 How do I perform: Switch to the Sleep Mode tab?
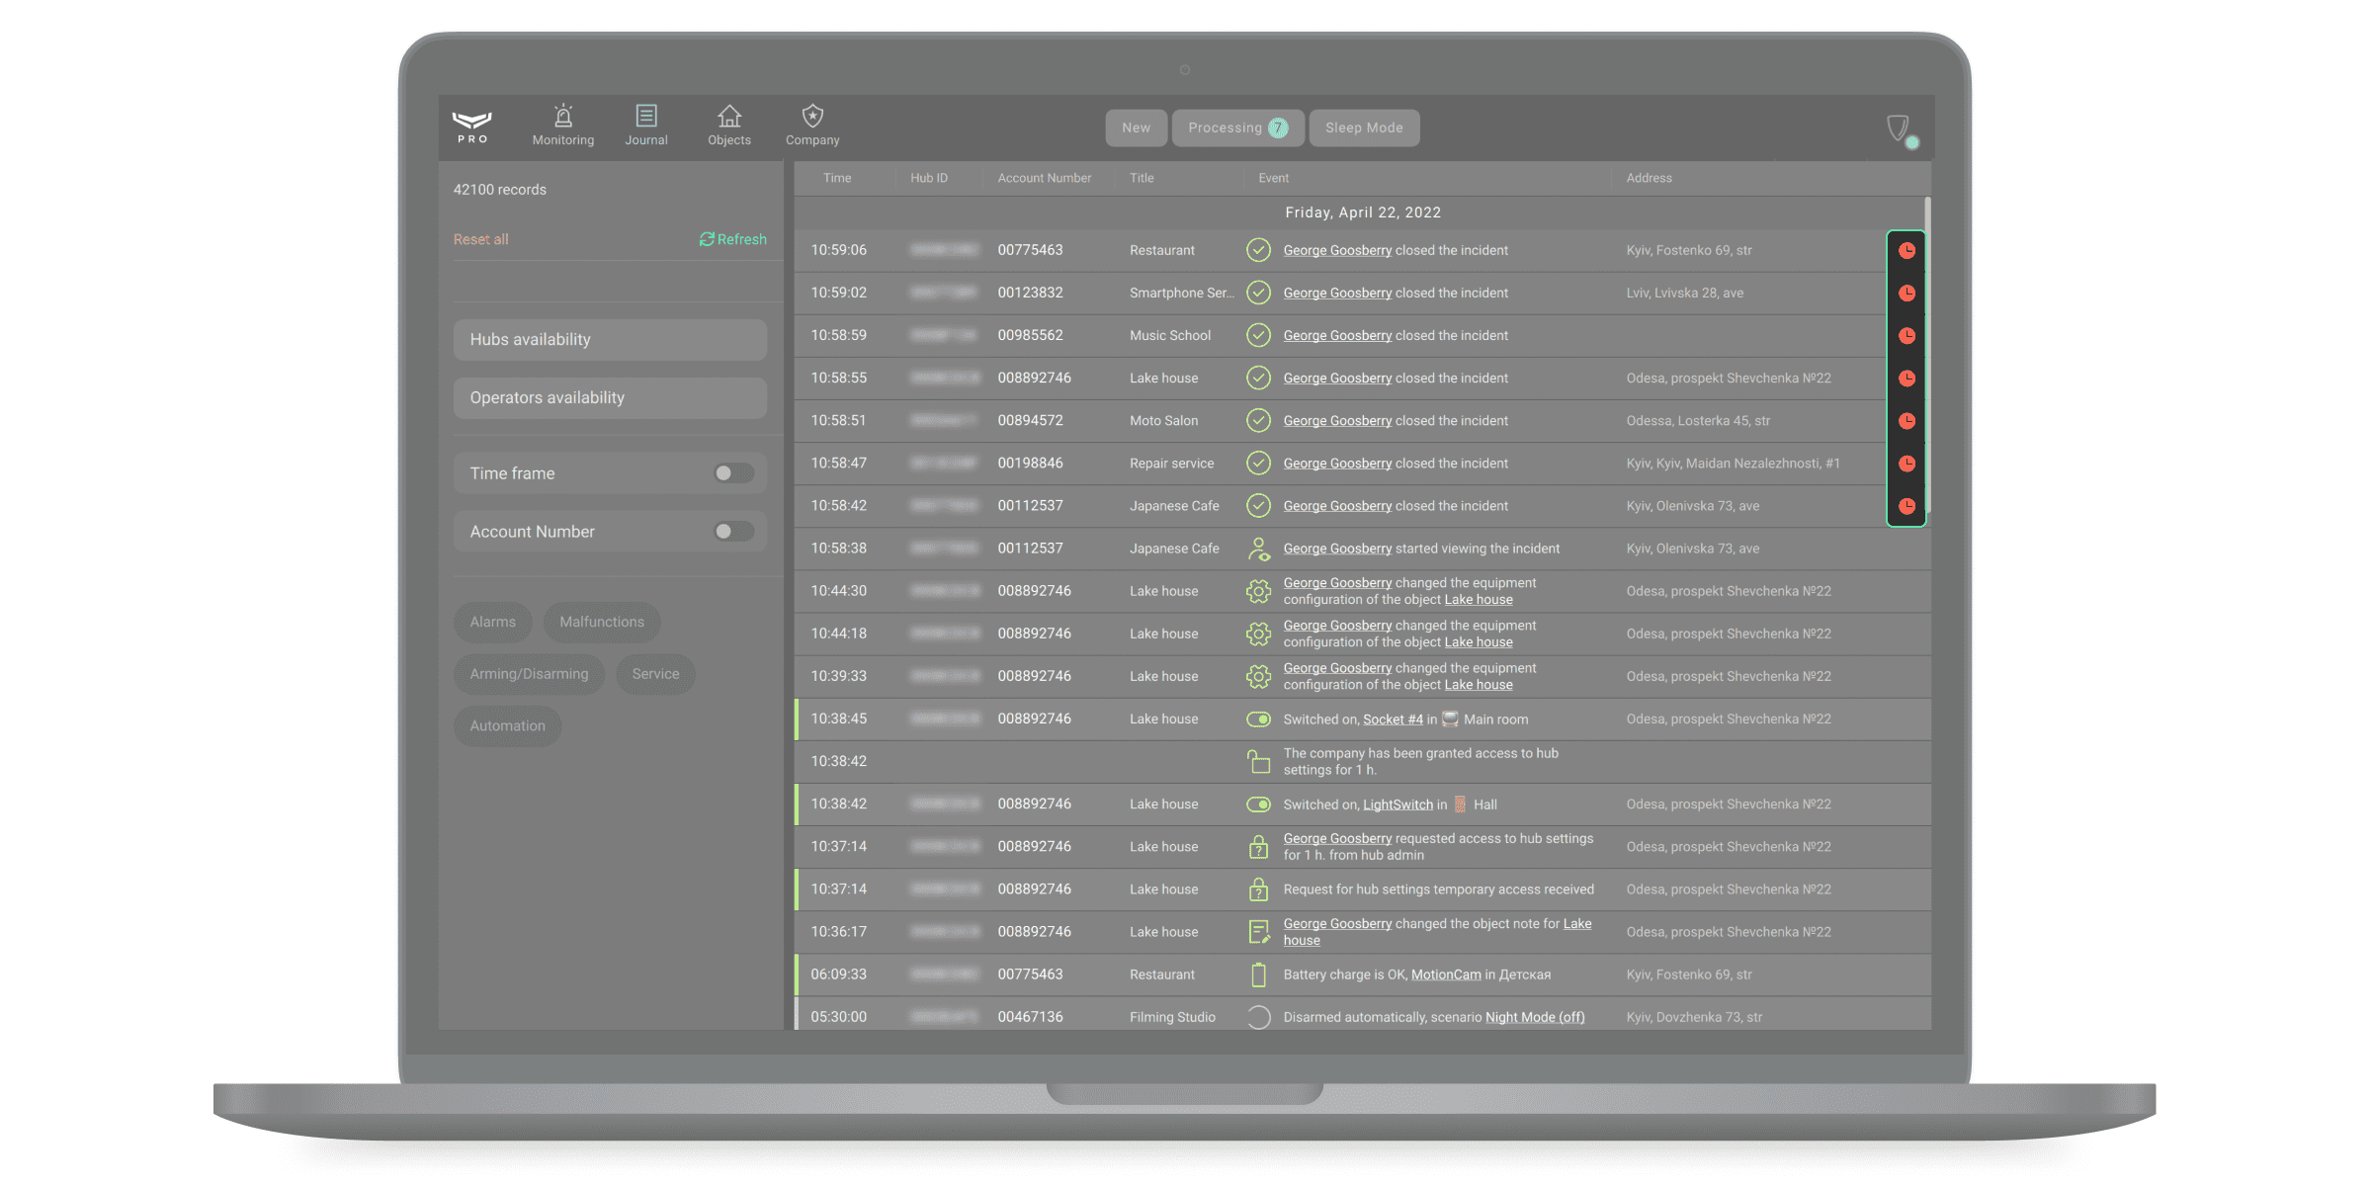1364,128
